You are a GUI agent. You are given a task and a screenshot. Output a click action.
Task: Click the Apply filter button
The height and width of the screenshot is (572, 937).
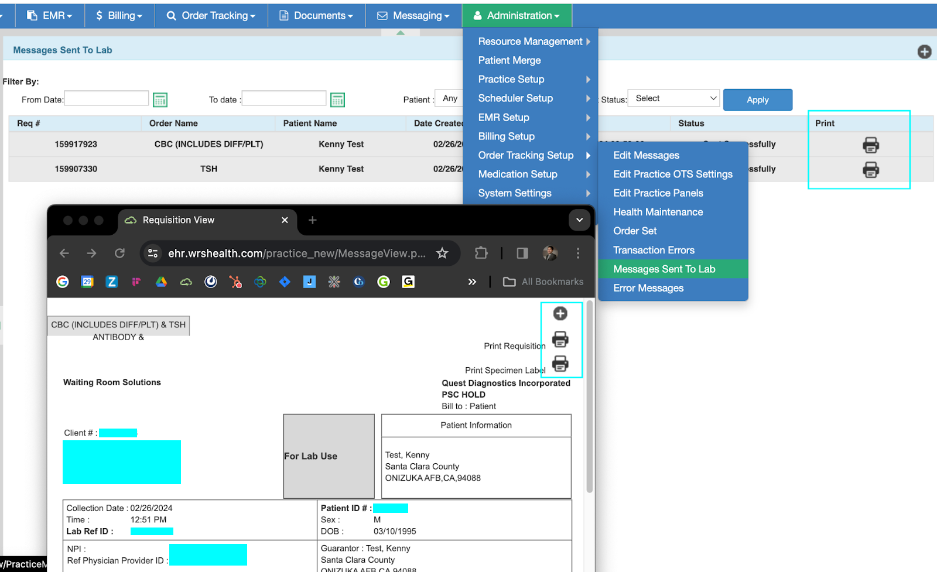[x=757, y=100]
